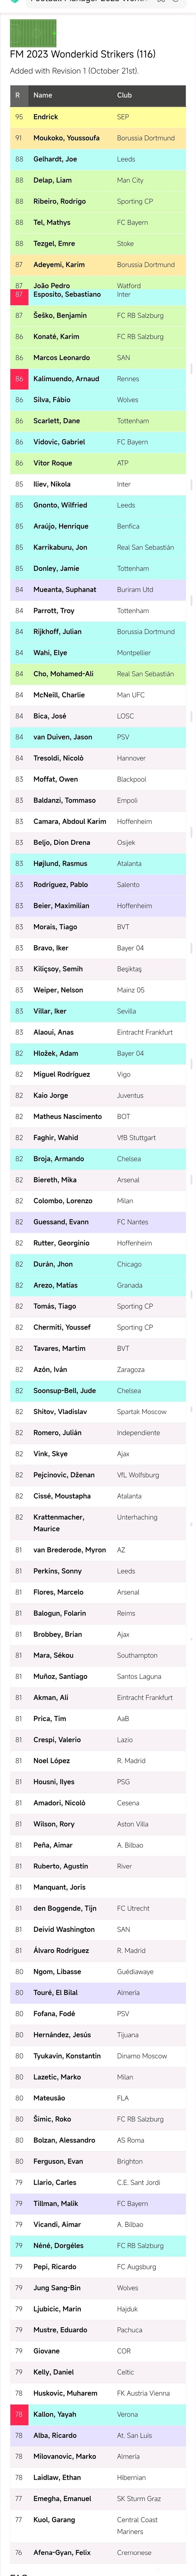This screenshot has height=2576, width=196.
Task: Select Mueanta, Suphanat Buriram Utd row
Action: click(x=97, y=590)
